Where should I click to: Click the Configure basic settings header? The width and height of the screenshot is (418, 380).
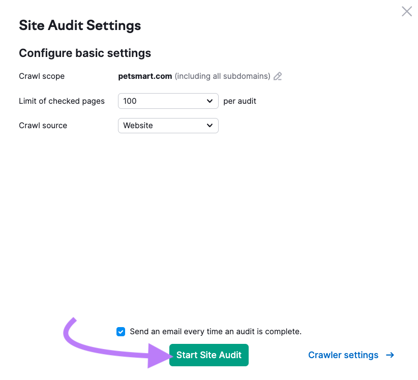pos(85,53)
